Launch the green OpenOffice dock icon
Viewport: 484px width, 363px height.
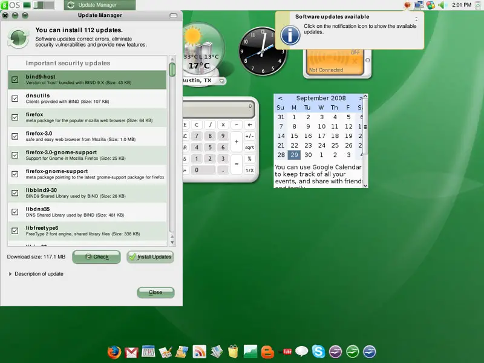[353, 352]
